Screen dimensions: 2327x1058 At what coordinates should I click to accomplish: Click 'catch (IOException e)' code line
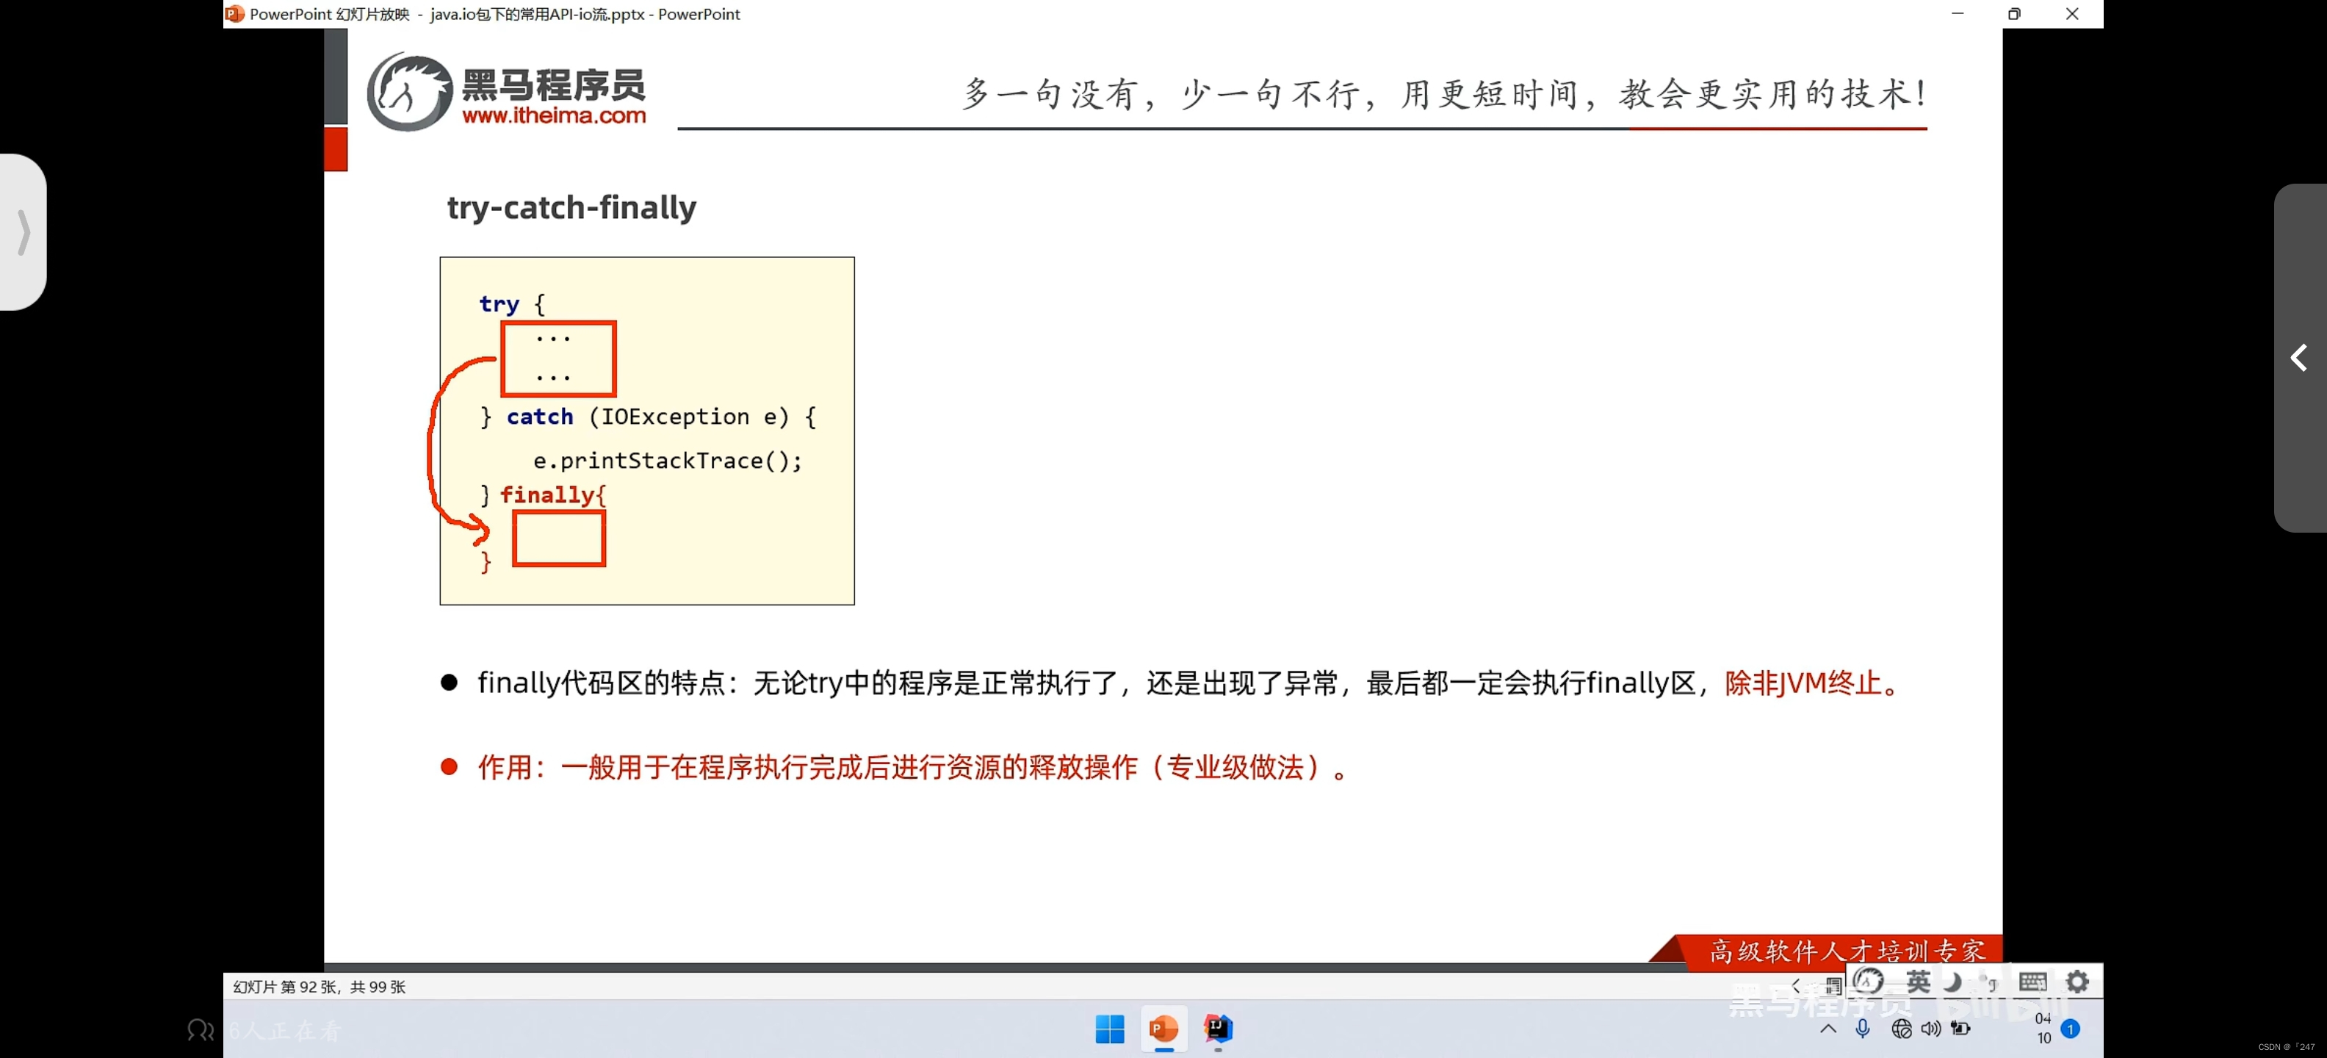pyautogui.click(x=648, y=417)
